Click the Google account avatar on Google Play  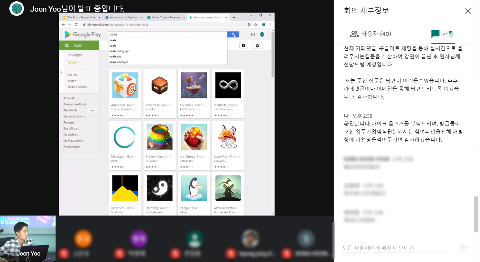click(x=262, y=35)
